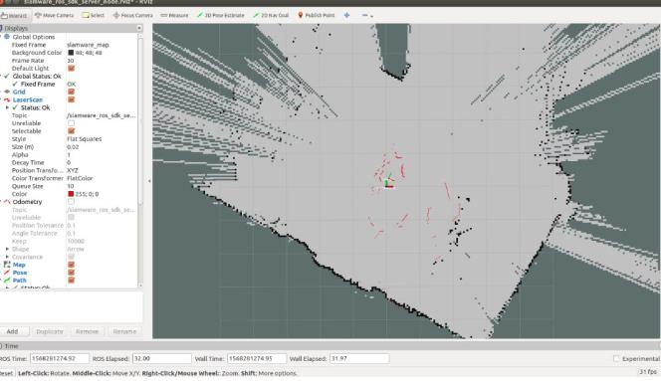
Task: Select the Map display item
Action: [19, 265]
